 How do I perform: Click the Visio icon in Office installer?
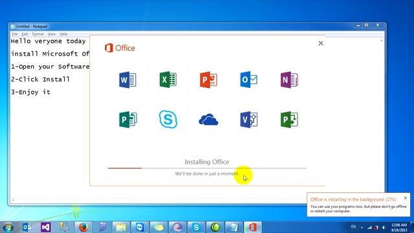pos(248,120)
